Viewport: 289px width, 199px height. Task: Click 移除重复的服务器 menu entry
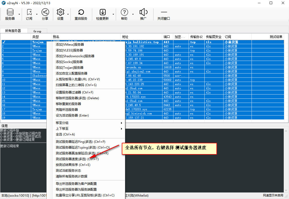(68, 104)
